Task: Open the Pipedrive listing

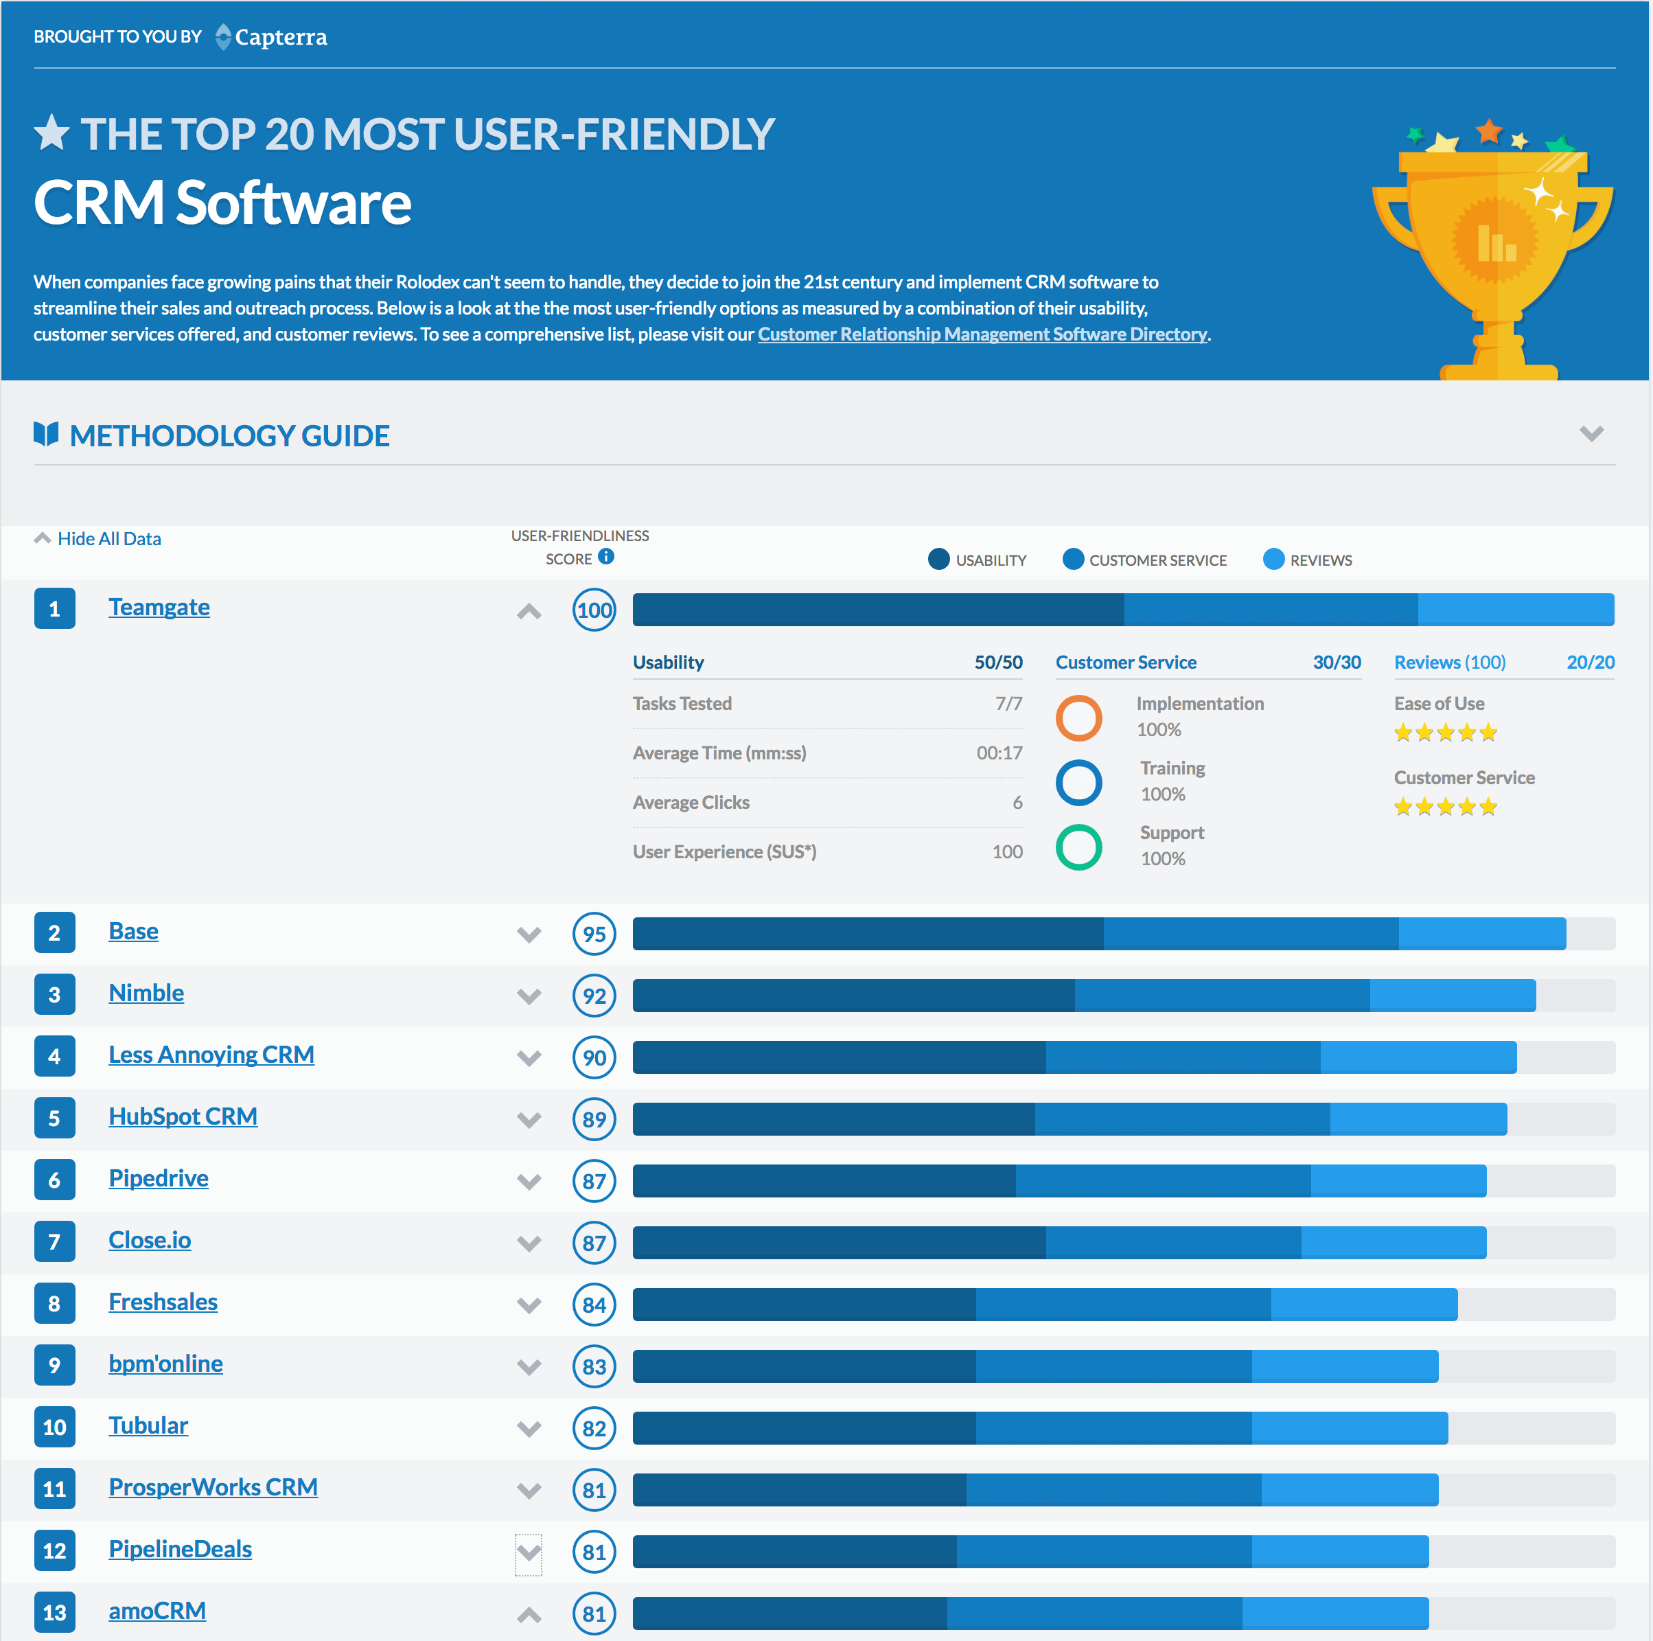Action: 159,1178
